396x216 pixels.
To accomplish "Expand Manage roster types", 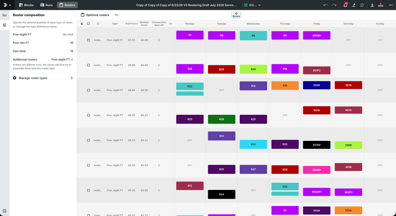I will 43,78.
